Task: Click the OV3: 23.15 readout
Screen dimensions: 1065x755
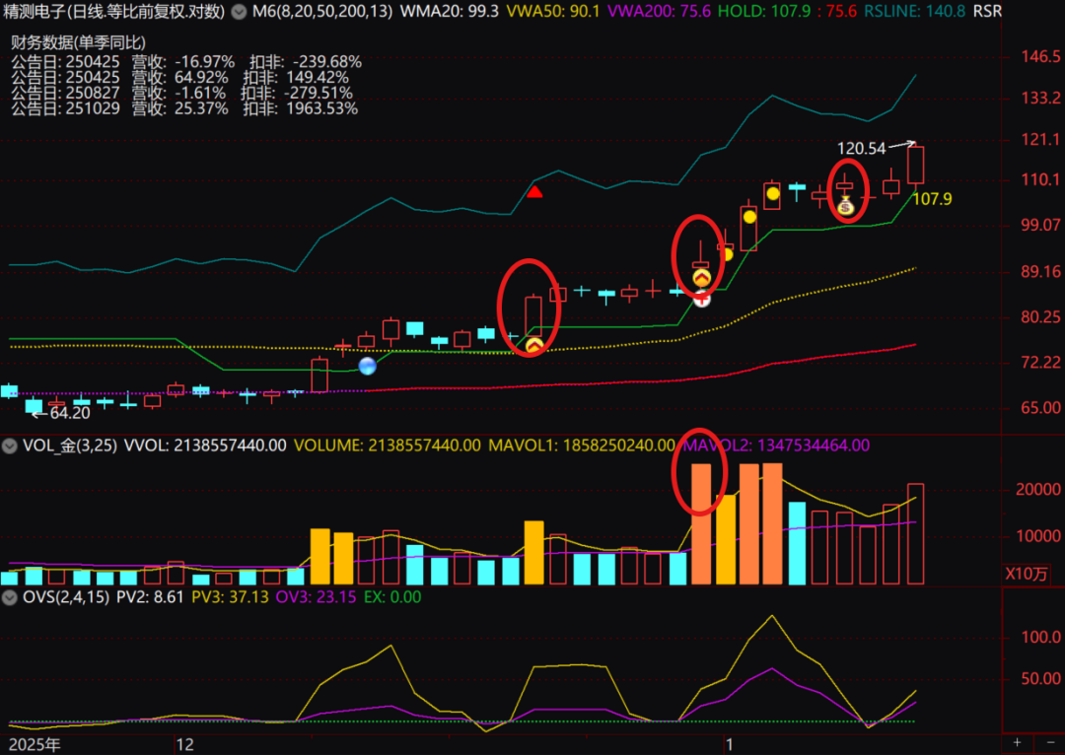Action: [316, 597]
